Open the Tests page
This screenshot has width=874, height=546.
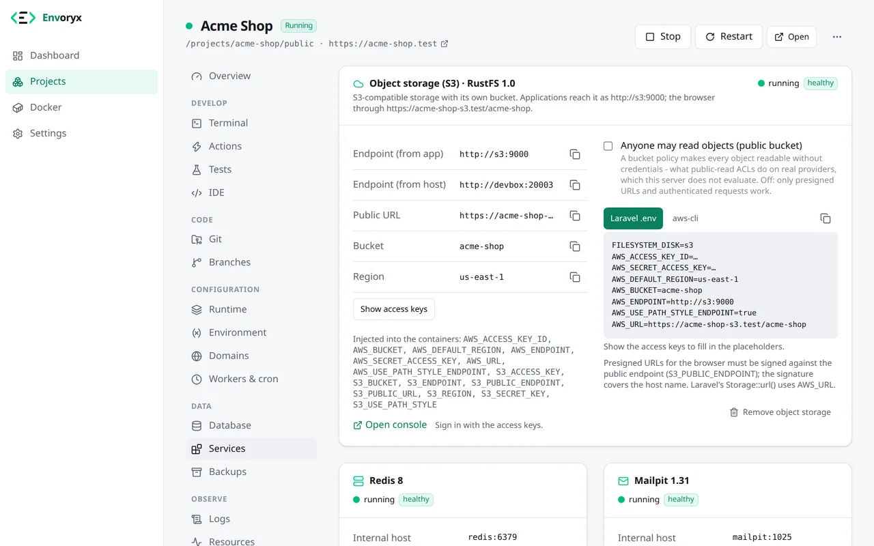pos(251,169)
